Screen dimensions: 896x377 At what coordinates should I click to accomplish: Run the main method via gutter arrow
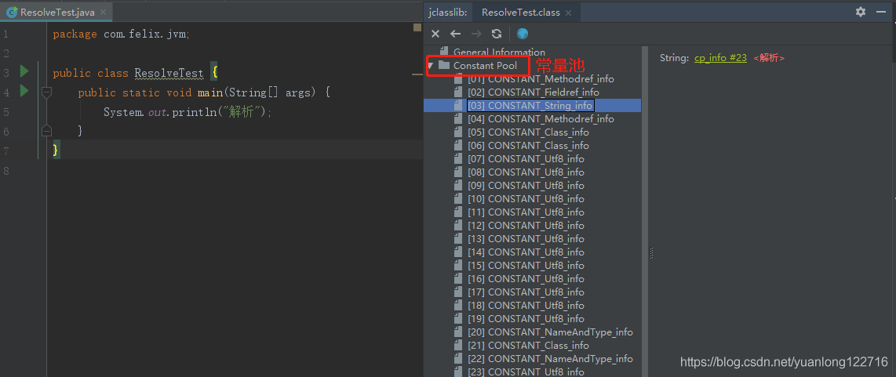point(24,92)
